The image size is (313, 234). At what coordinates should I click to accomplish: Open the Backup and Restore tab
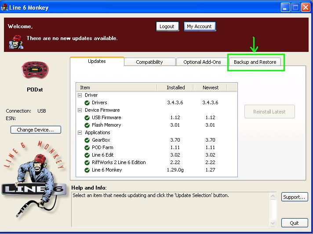tap(255, 62)
